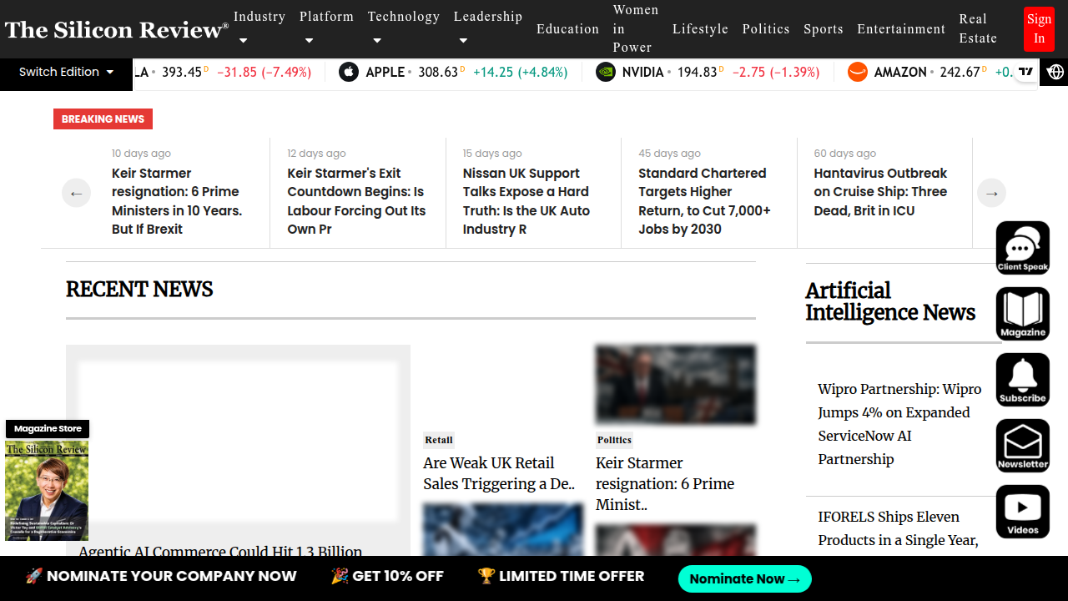
Task: Expand the Platform menu
Action: coord(326,28)
